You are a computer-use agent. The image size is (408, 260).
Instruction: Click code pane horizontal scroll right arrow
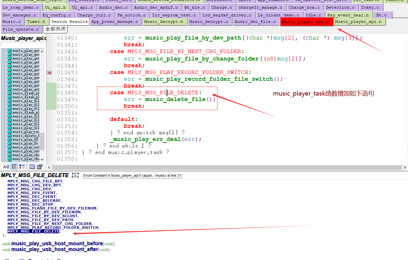(404, 168)
